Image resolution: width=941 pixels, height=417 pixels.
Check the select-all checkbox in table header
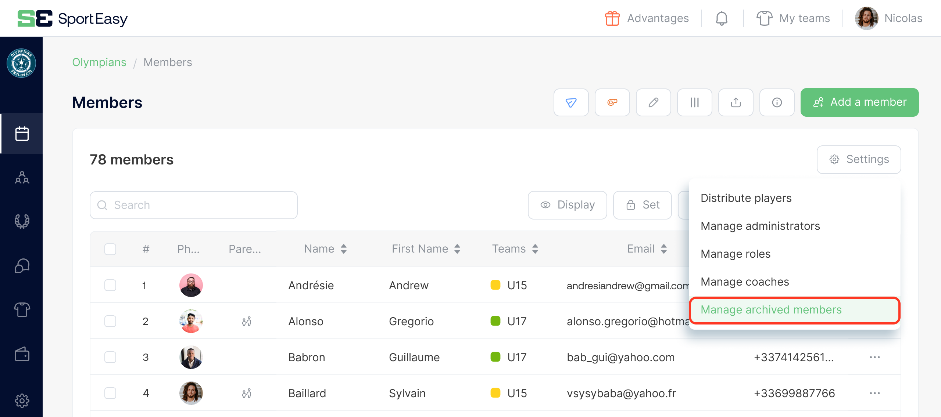tap(110, 249)
